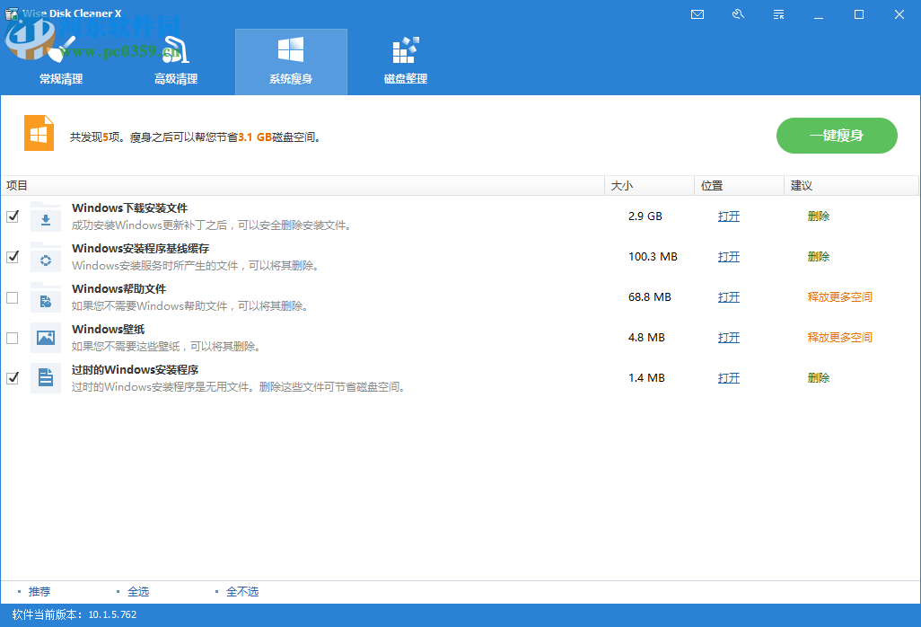
Task: Enable the Windows帮助文件 checkbox
Action: [x=13, y=297]
